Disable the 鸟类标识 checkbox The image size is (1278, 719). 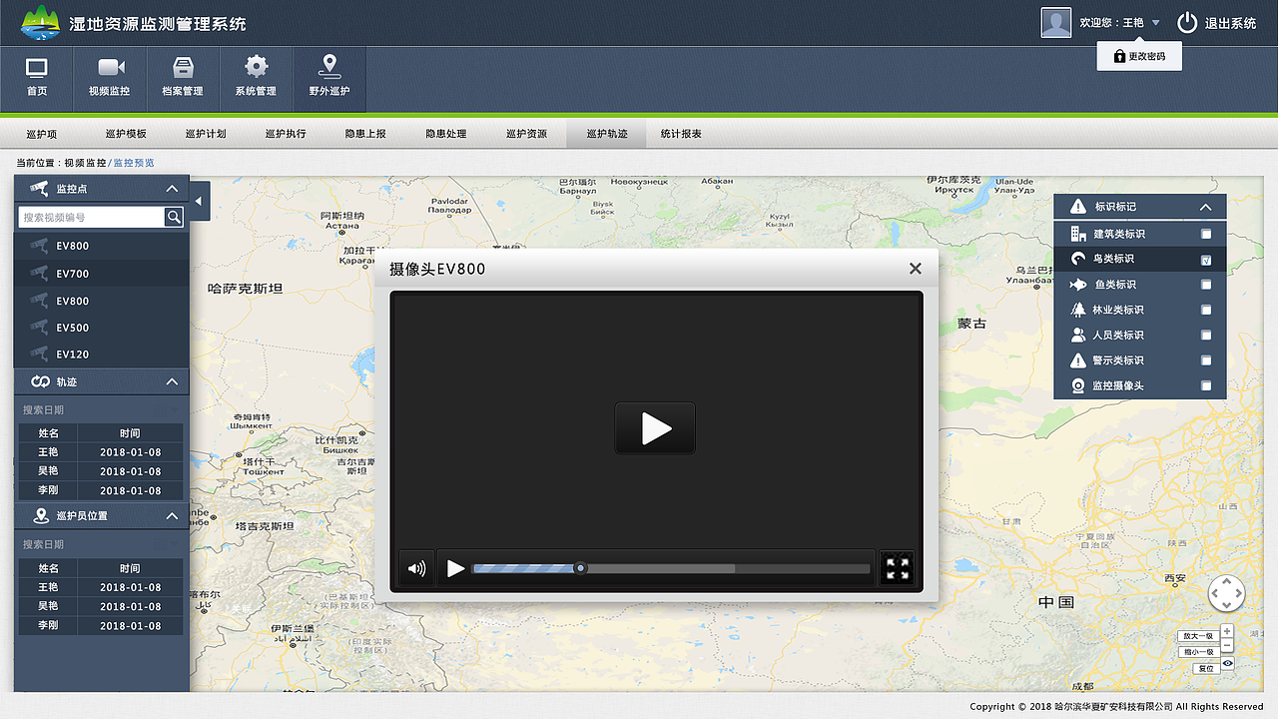pyautogui.click(x=1205, y=258)
